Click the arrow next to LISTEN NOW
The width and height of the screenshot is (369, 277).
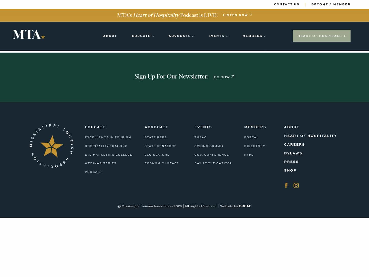tap(251, 15)
